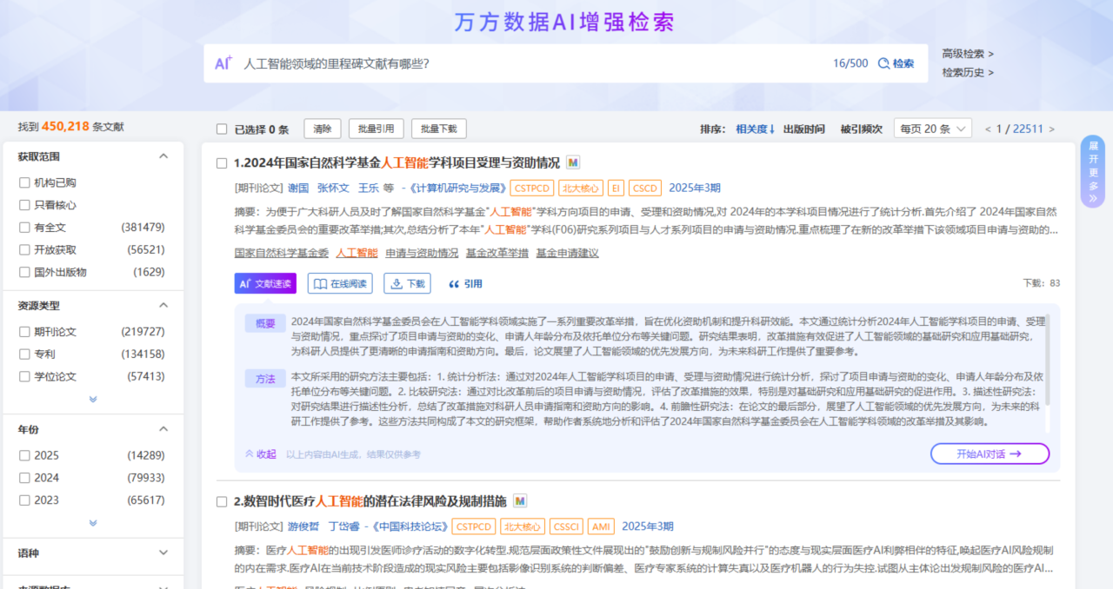Go to next results page arrow
Viewport: 1113px width, 589px height.
(x=1052, y=129)
